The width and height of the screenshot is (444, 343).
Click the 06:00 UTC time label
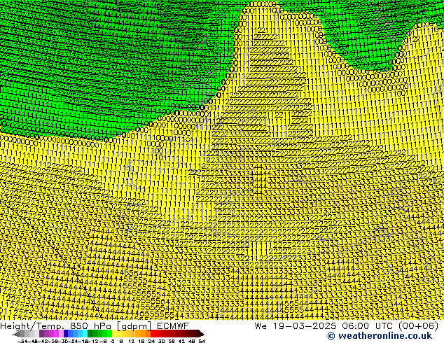(x=350, y=325)
